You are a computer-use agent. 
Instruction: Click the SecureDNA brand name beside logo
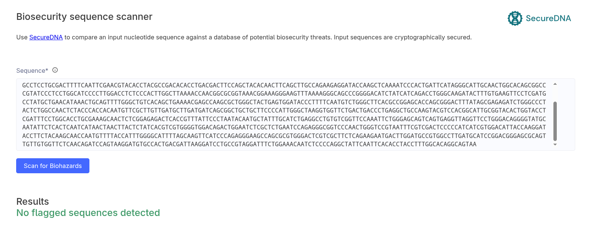click(548, 18)
